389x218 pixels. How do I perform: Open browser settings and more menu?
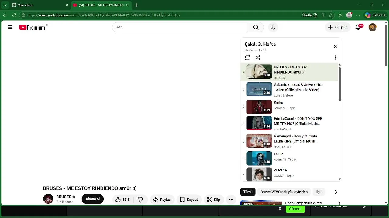(x=358, y=15)
